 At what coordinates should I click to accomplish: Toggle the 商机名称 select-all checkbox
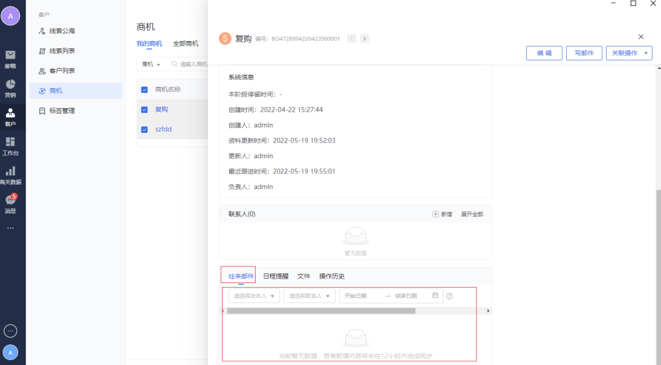point(145,90)
